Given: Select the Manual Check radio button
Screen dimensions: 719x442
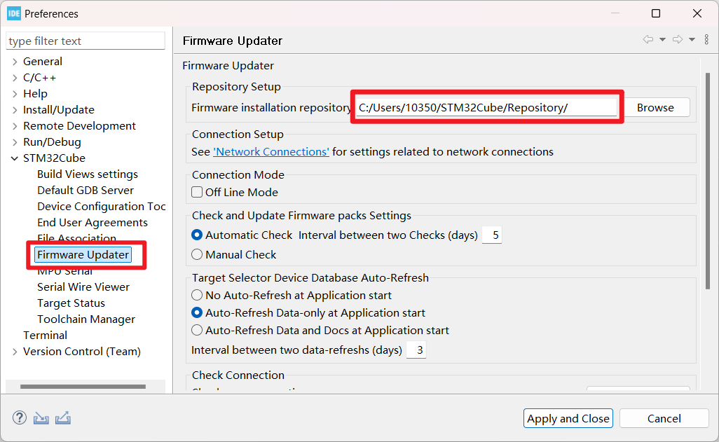Looking at the screenshot, I should click(197, 254).
